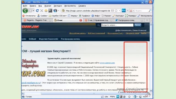Click the blue swirl toolbar icon
The image size is (176, 99).
pos(55,11)
